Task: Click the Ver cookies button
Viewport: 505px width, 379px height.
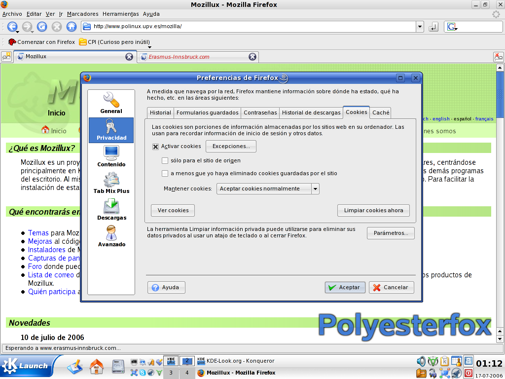Action: [x=173, y=210]
